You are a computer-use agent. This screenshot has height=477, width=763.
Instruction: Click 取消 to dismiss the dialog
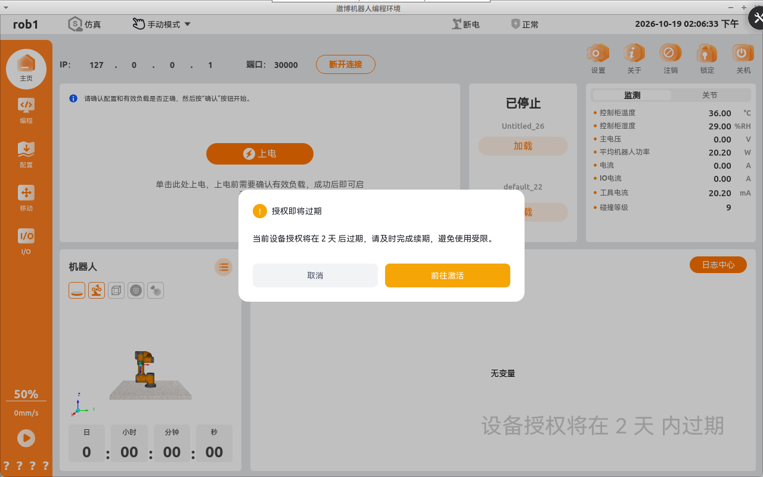pos(315,275)
